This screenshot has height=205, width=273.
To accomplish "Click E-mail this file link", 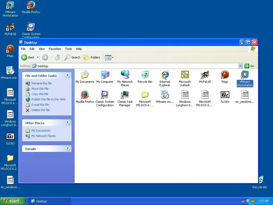I will pos(40,105).
